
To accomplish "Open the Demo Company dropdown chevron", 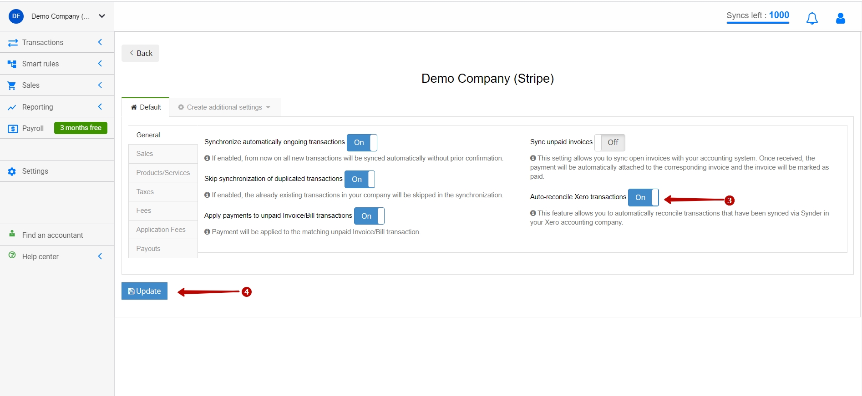I will coord(102,16).
